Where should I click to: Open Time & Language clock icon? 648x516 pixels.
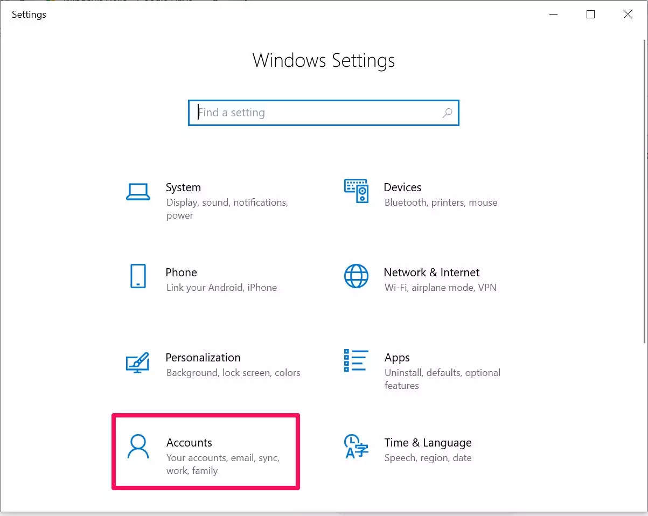356,446
